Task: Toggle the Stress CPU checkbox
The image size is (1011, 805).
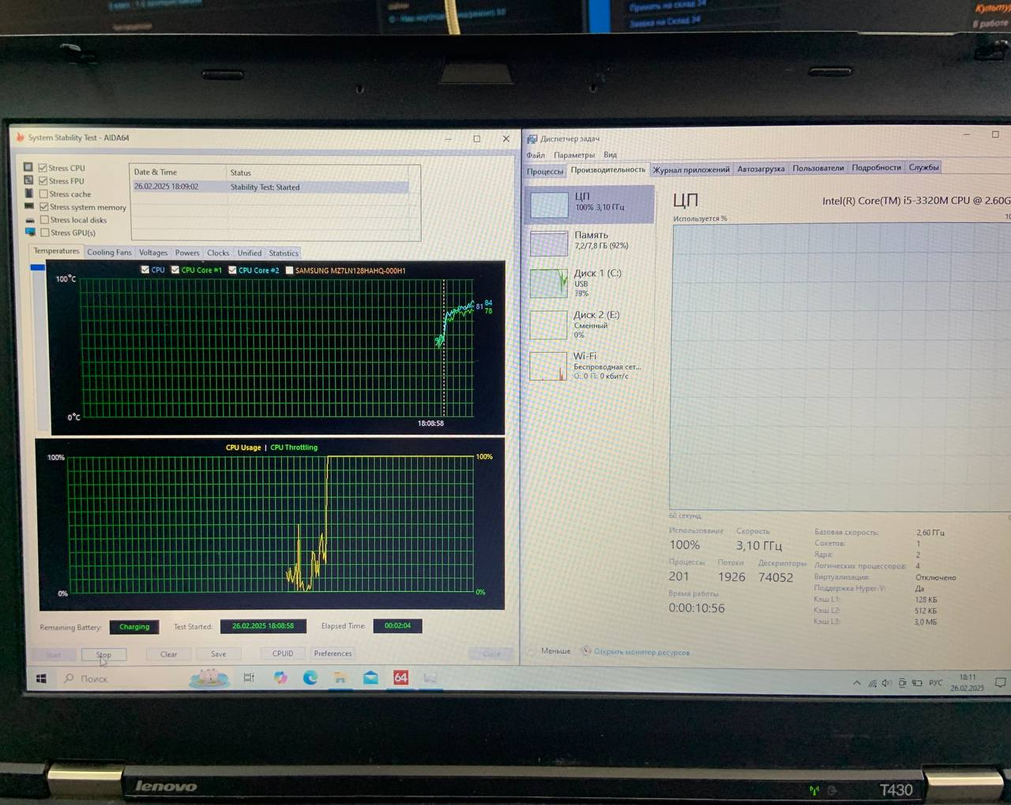Action: point(43,167)
